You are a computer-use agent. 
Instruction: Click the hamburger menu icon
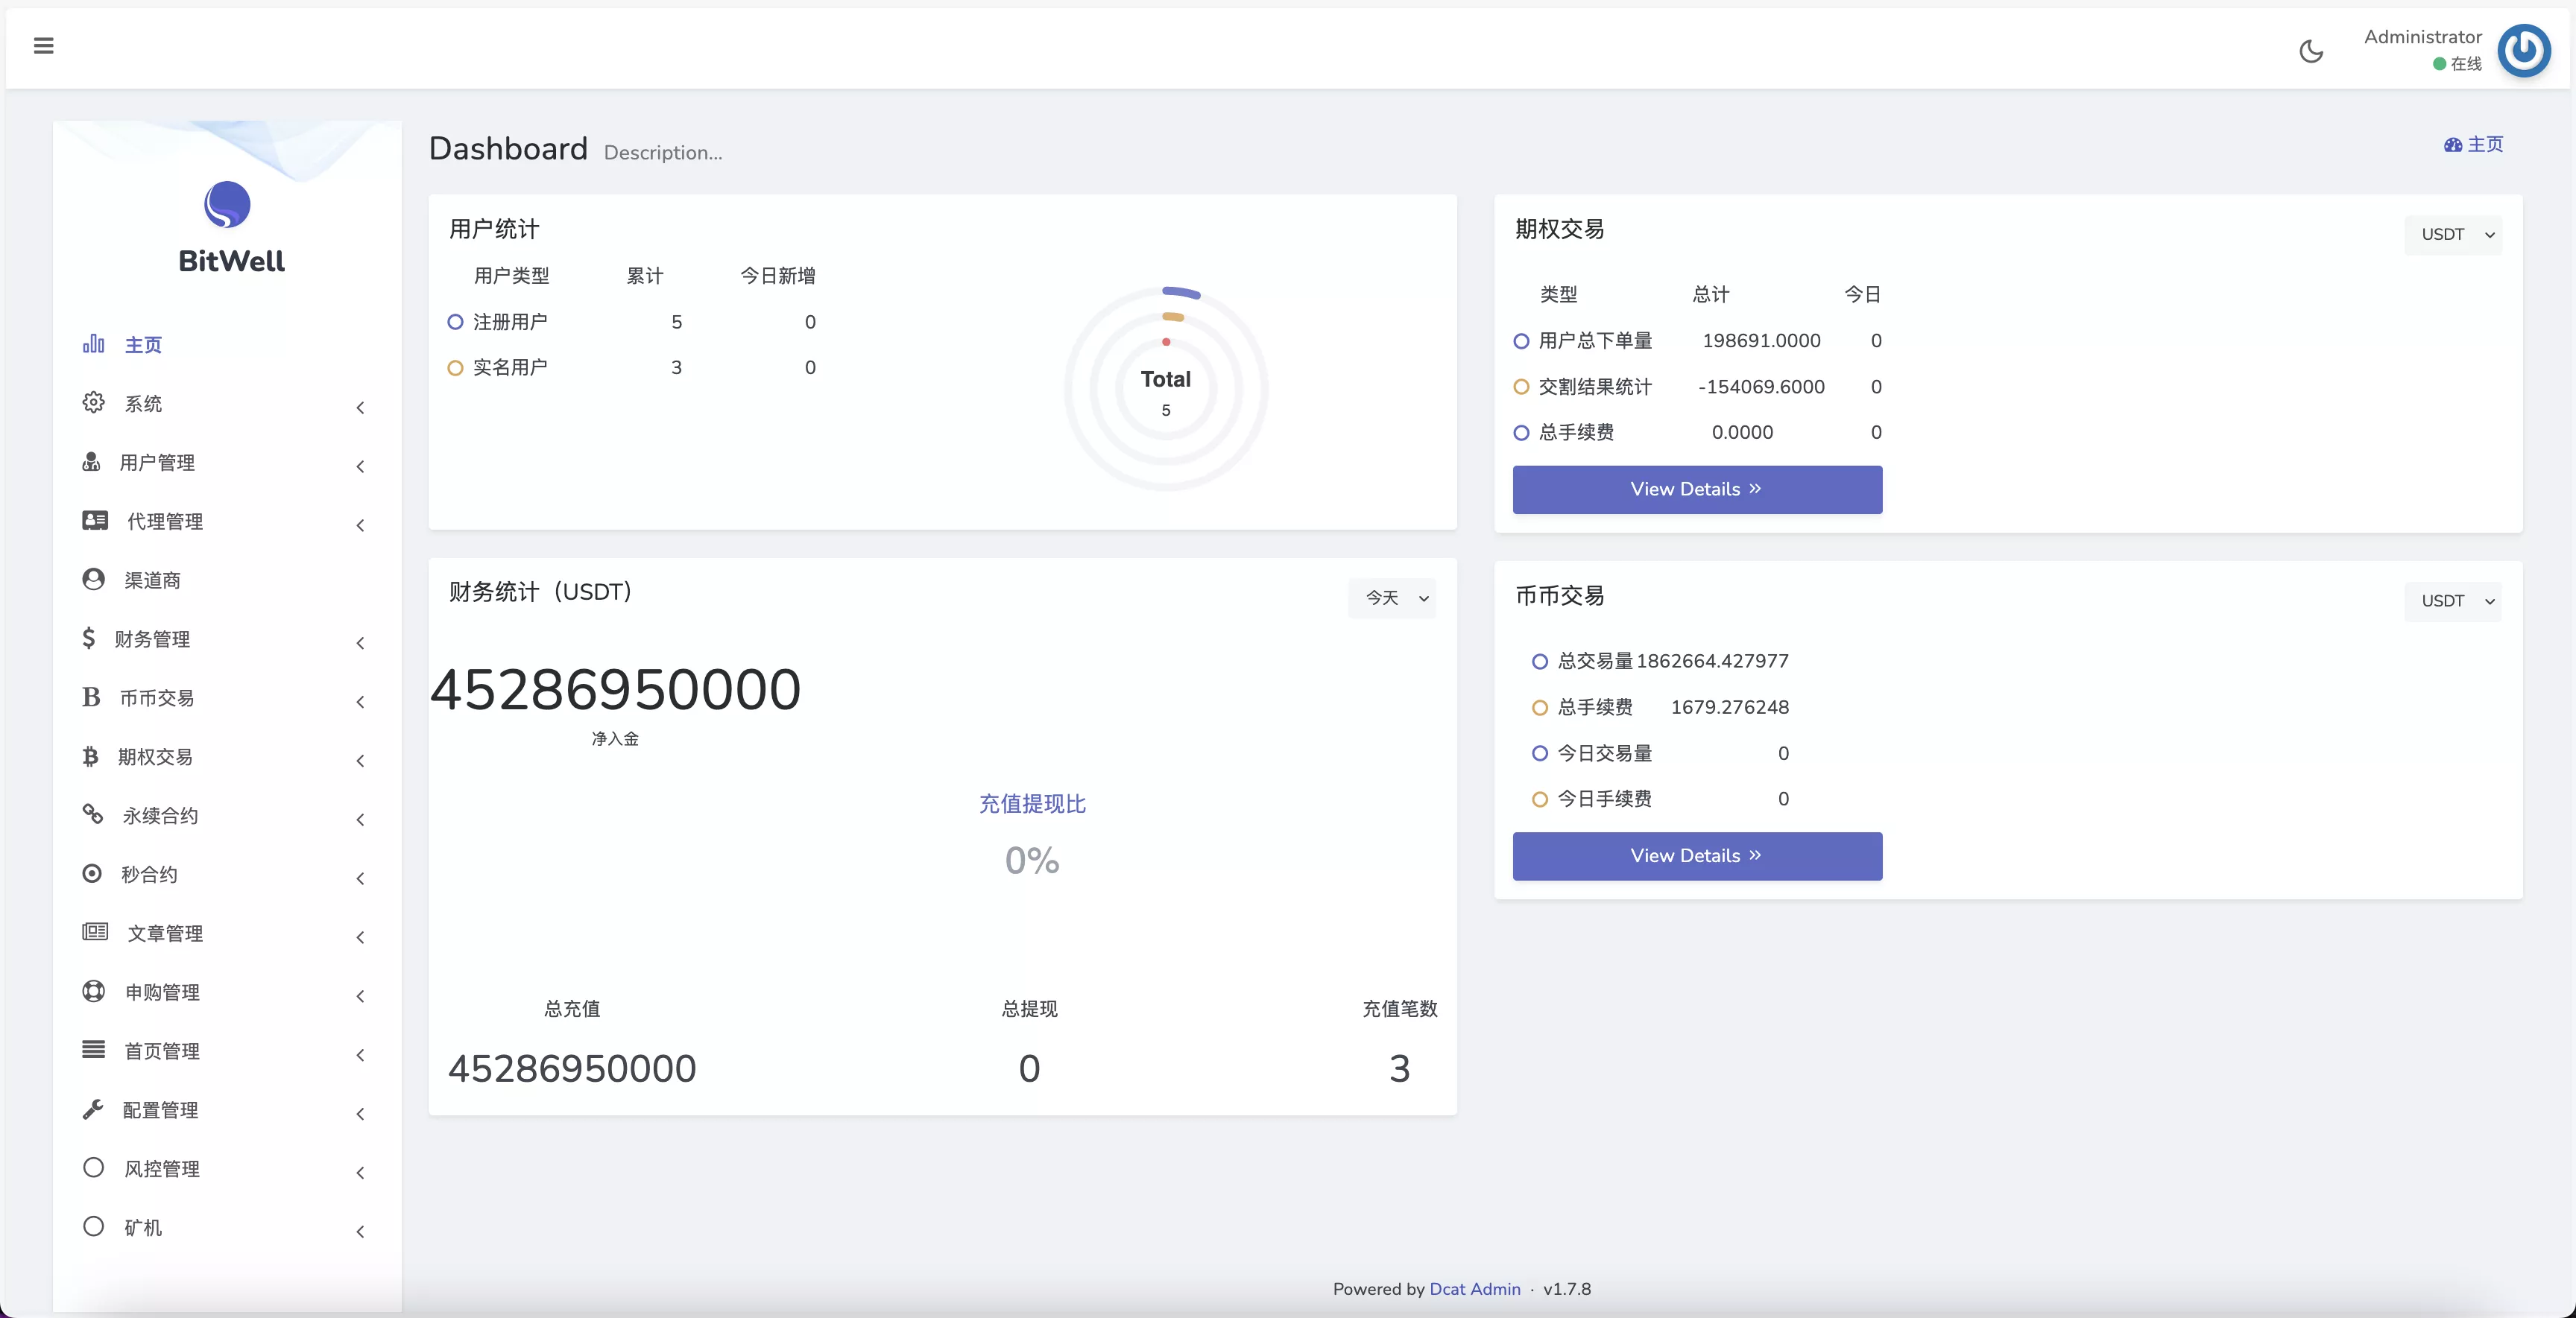43,46
